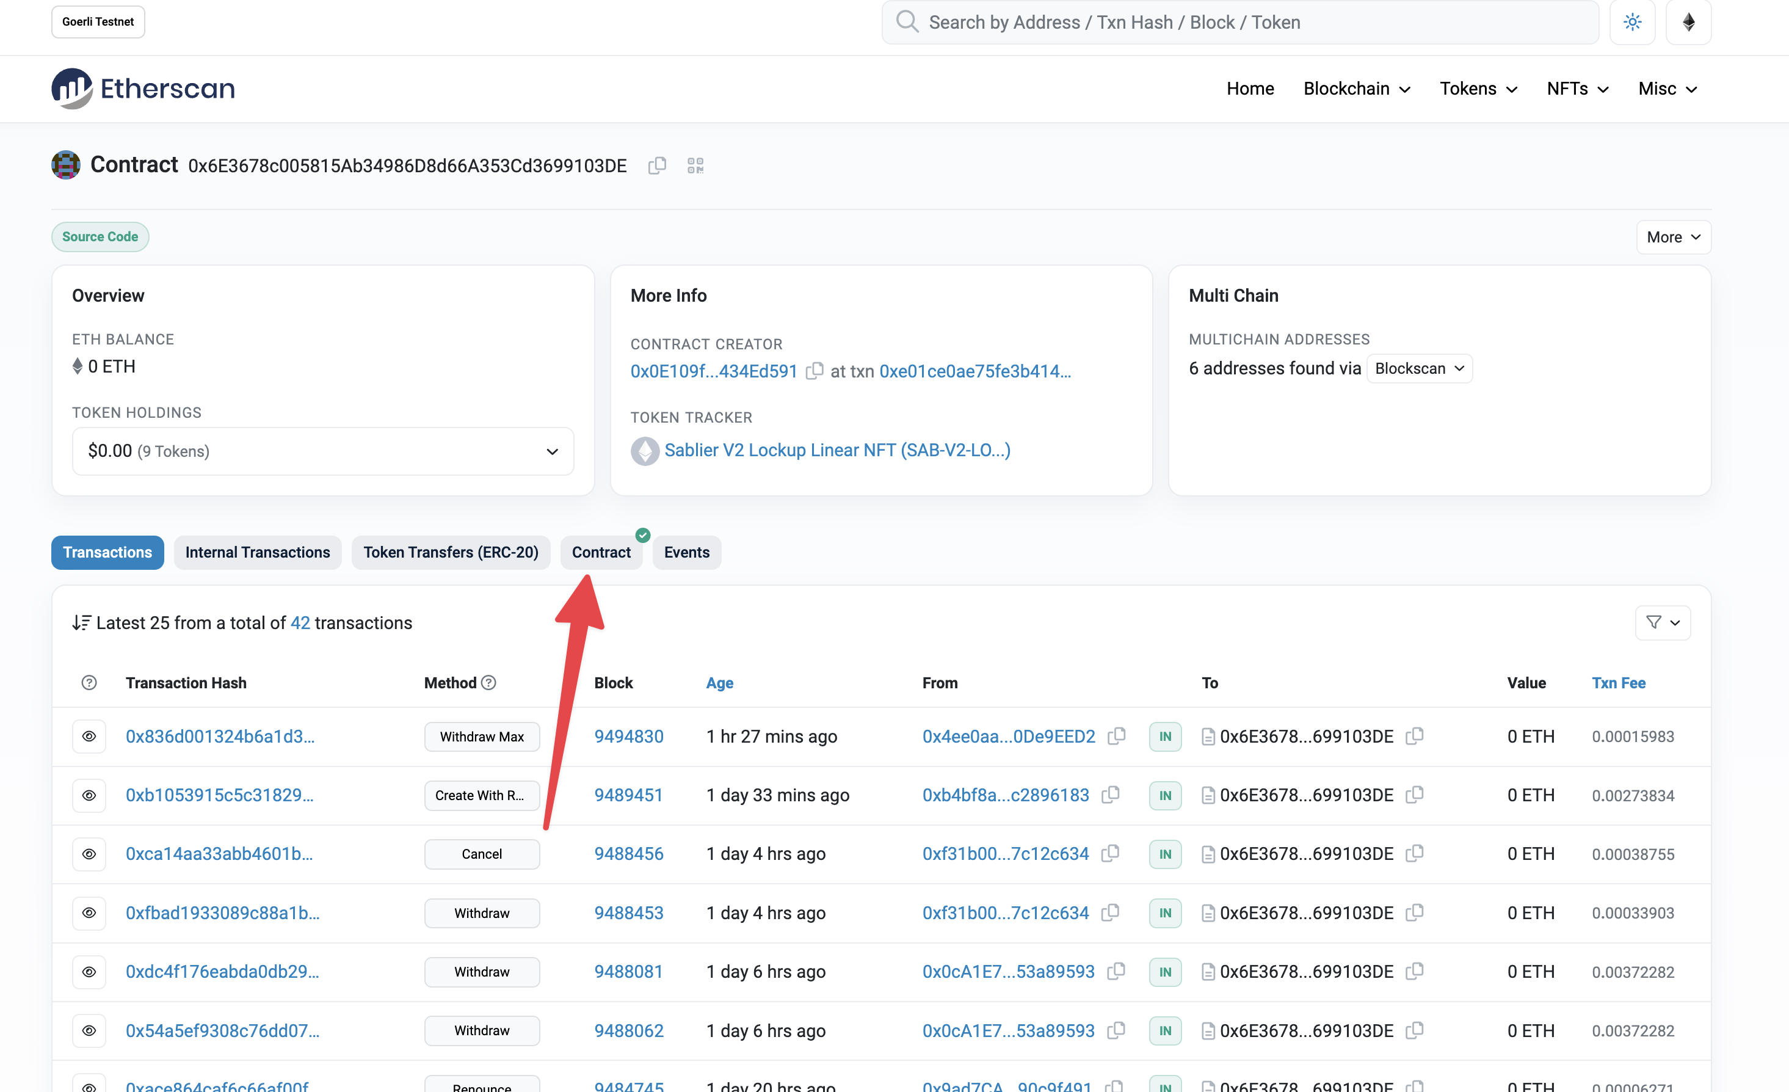Click contract file icon in Withdraw Max row
Screen dimensions: 1789x1092
1208,737
